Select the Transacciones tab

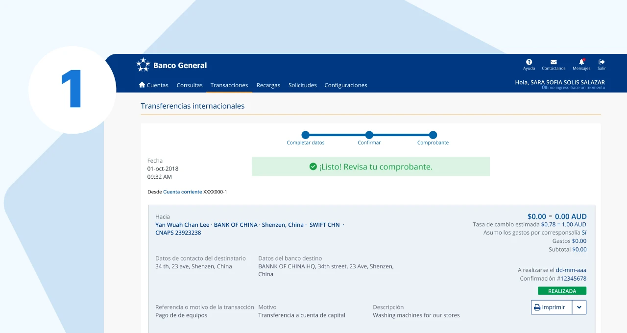[x=229, y=85]
